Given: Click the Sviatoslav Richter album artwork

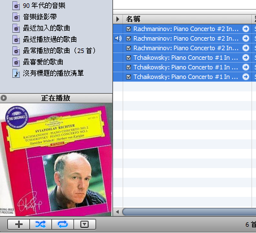Looking at the screenshot, I should coord(56,160).
